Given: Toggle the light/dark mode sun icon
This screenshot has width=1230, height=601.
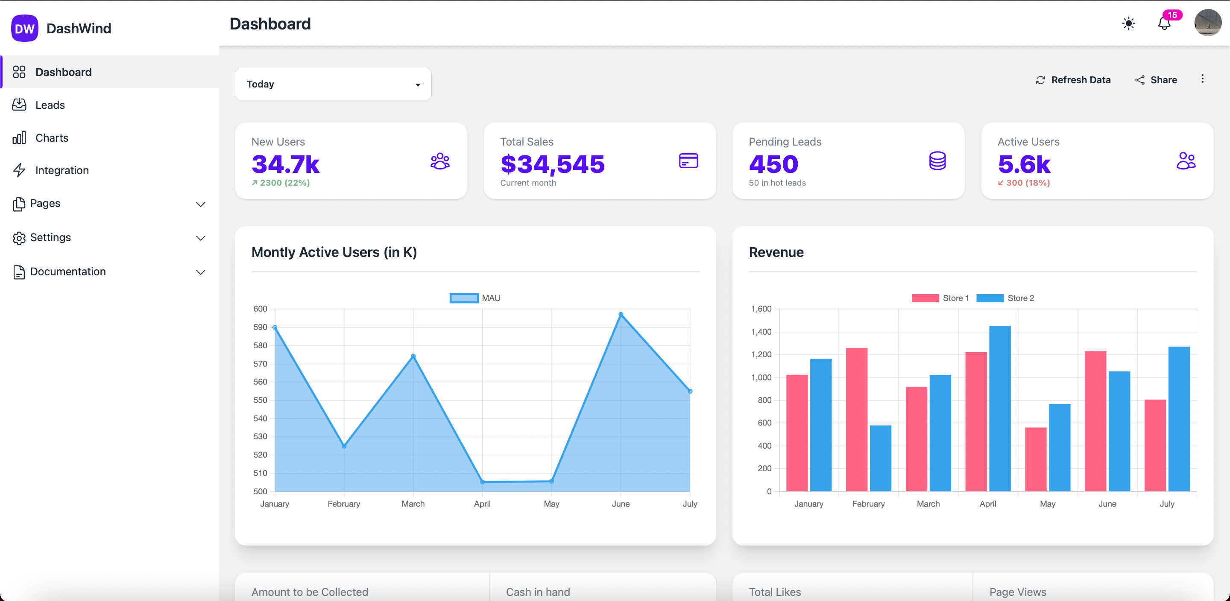Looking at the screenshot, I should click(1129, 23).
